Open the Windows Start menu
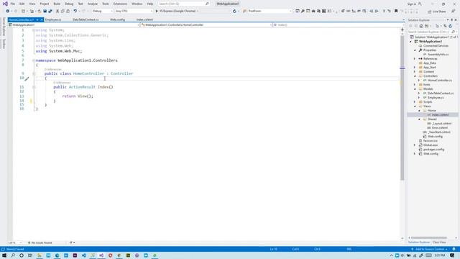Viewport: 460px width, 259px height. click(4, 255)
